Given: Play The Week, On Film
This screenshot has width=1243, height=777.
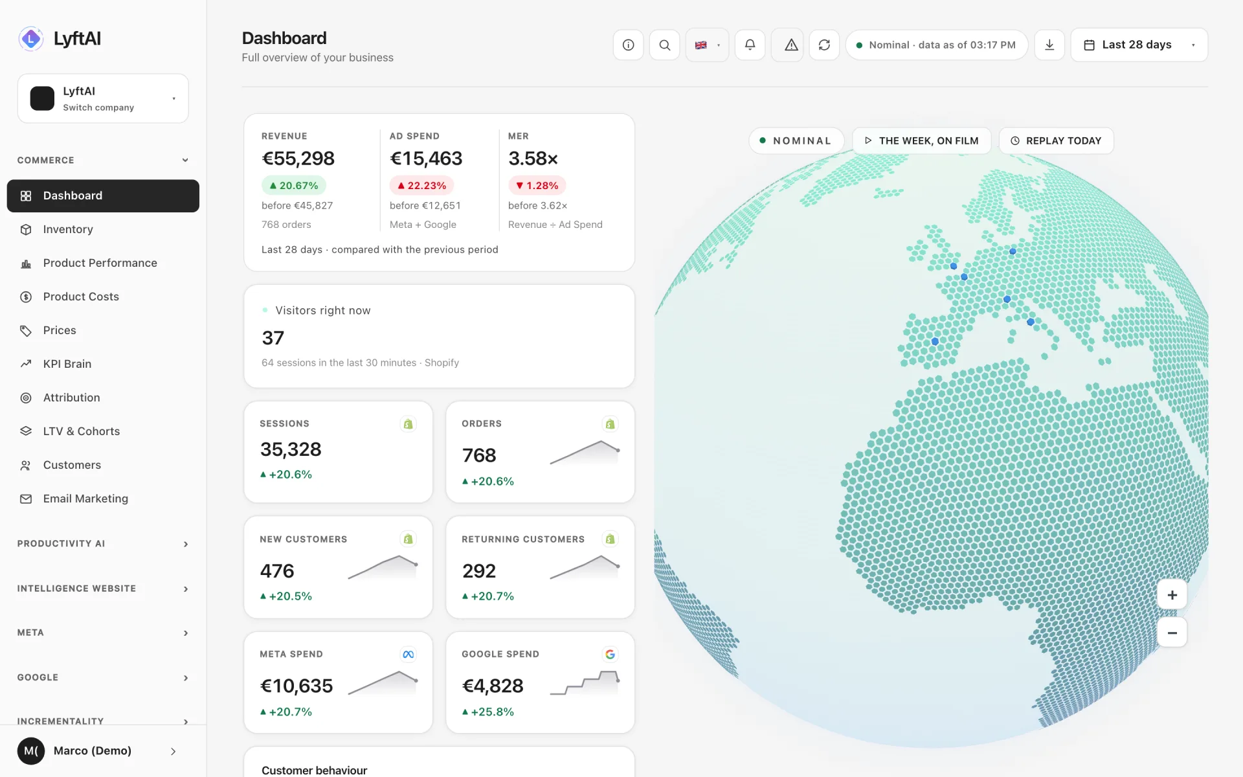Looking at the screenshot, I should pos(921,141).
